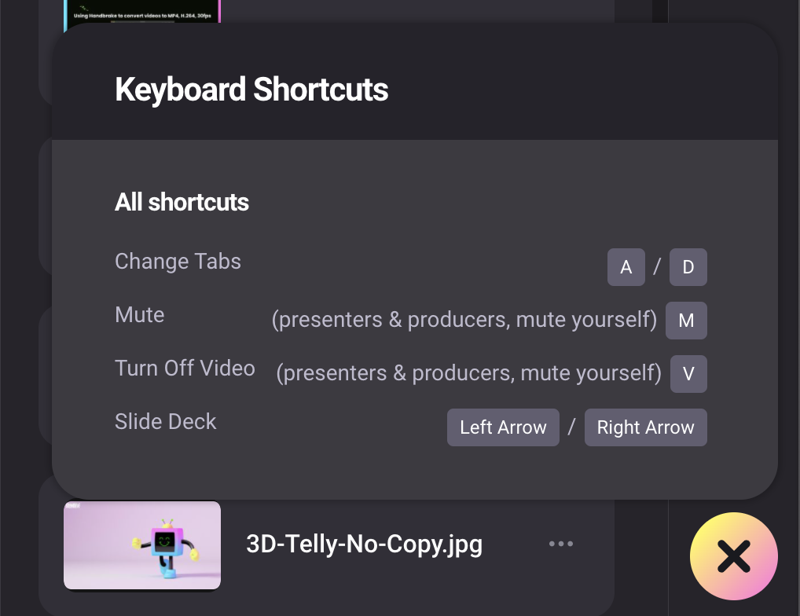This screenshot has width=800, height=616.
Task: Click the Right Arrow key badge
Action: [x=645, y=427]
